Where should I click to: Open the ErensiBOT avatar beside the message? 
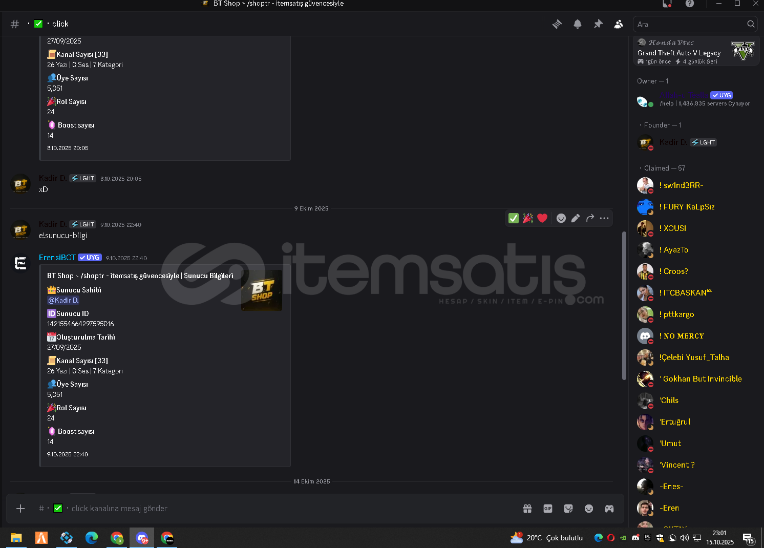pyautogui.click(x=20, y=263)
